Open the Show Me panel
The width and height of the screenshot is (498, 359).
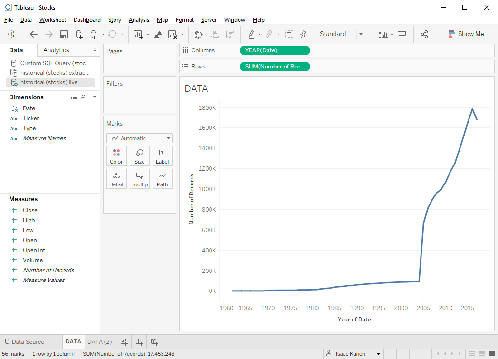(x=466, y=34)
